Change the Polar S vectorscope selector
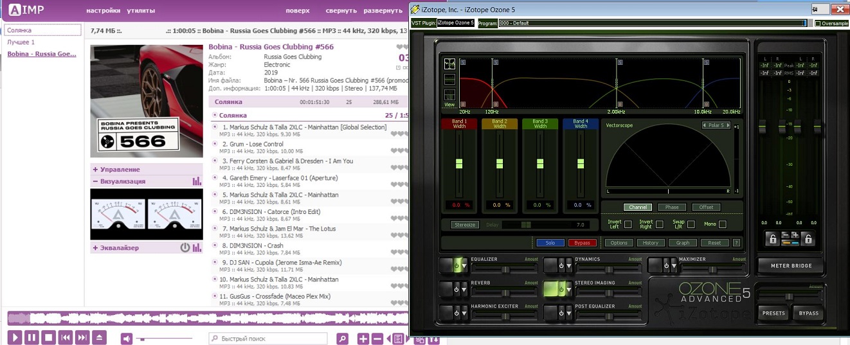This screenshot has width=850, height=345. pyautogui.click(x=716, y=125)
